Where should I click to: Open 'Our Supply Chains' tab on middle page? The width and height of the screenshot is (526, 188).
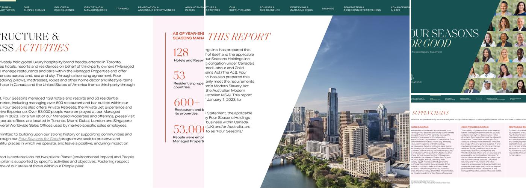coord(240,8)
